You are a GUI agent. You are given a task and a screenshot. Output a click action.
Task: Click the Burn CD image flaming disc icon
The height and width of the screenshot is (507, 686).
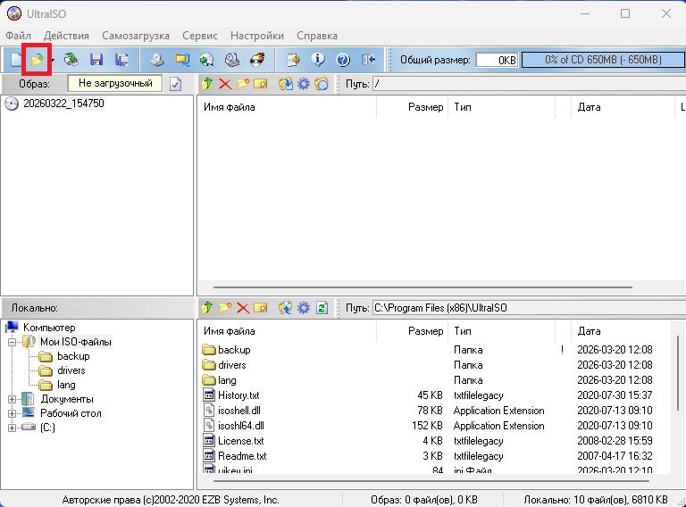[257, 60]
